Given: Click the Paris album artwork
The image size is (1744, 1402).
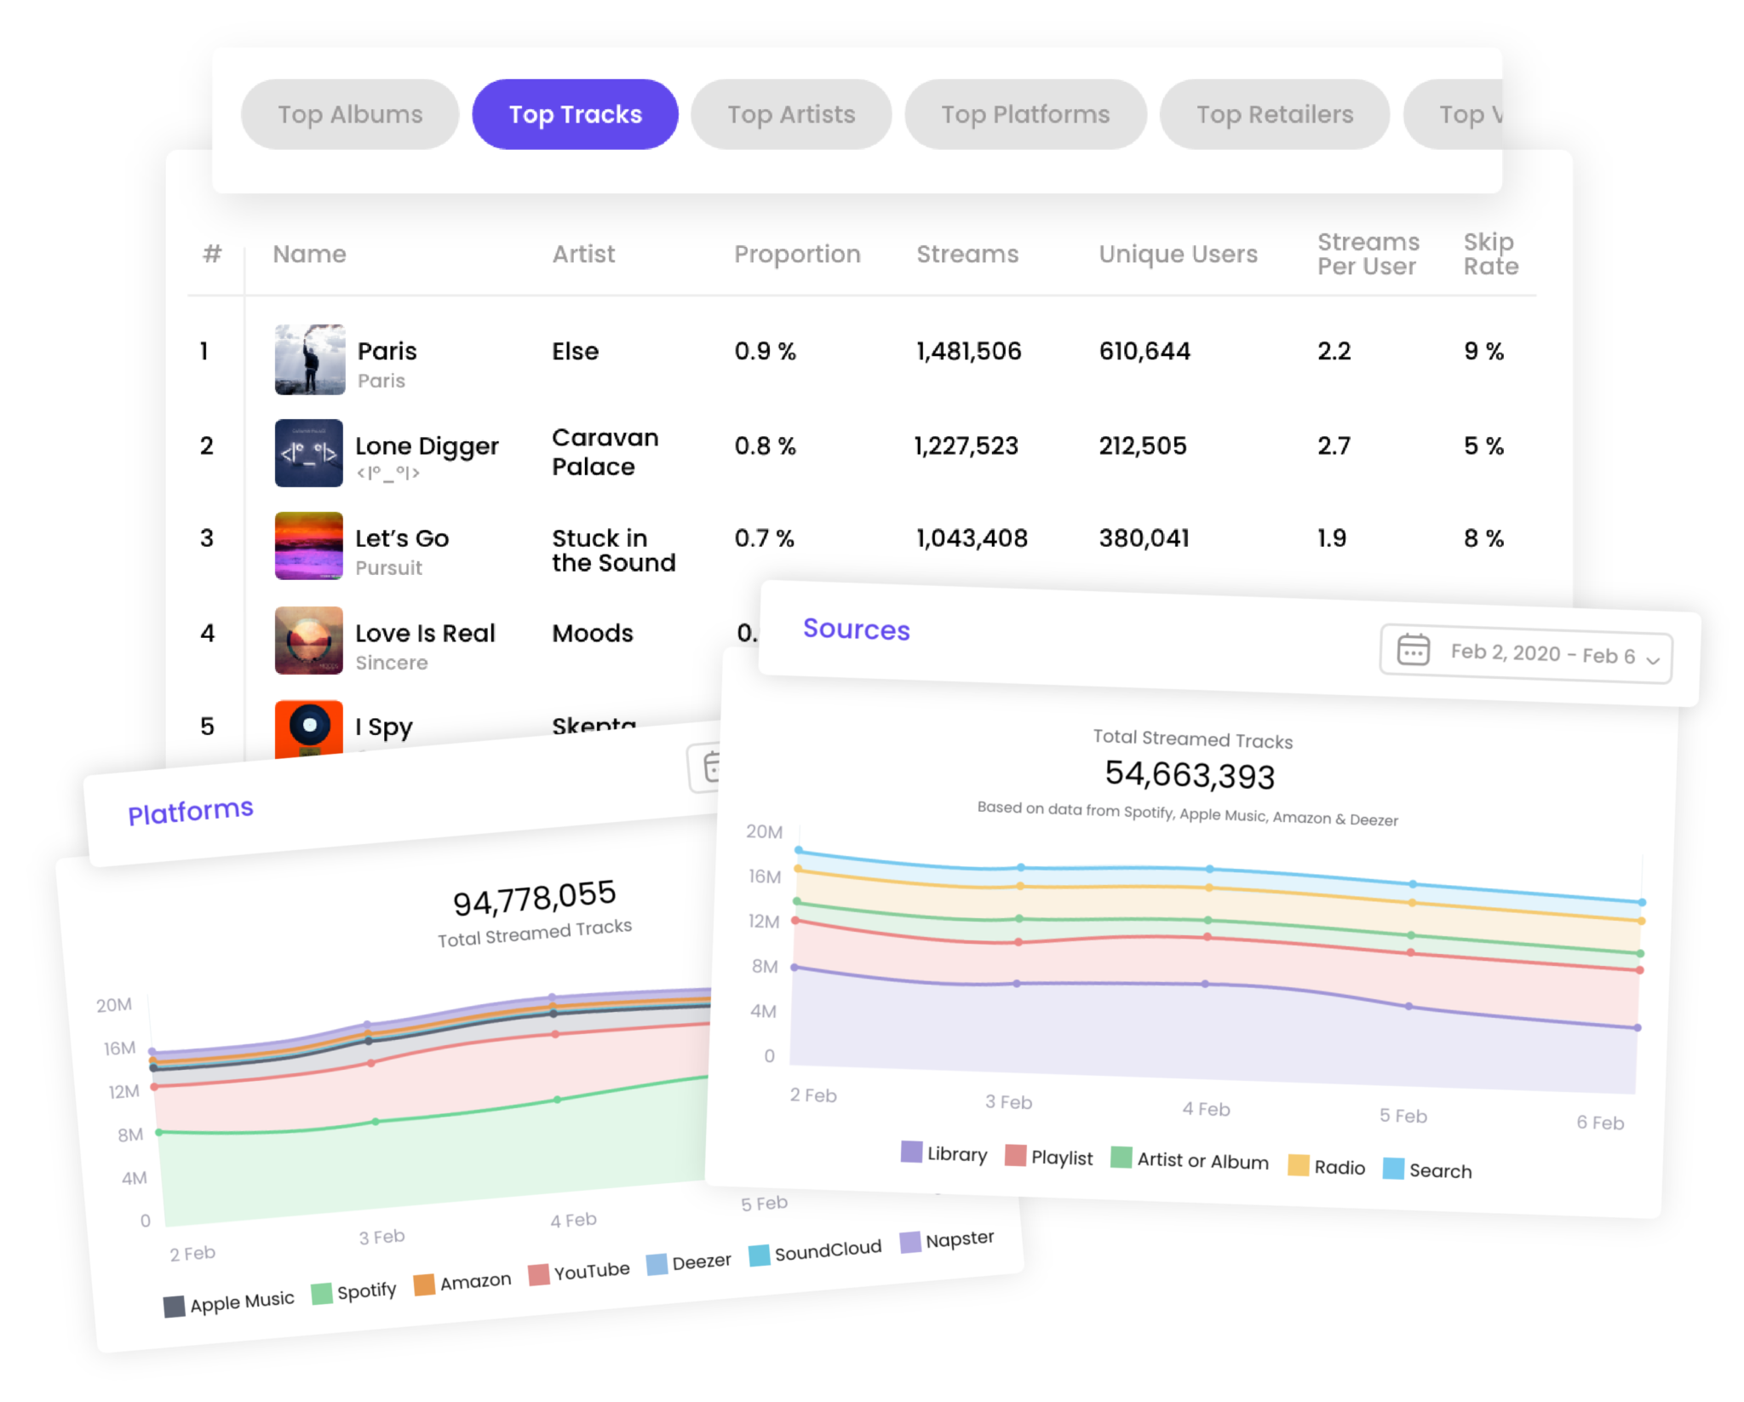Looking at the screenshot, I should click(x=308, y=361).
